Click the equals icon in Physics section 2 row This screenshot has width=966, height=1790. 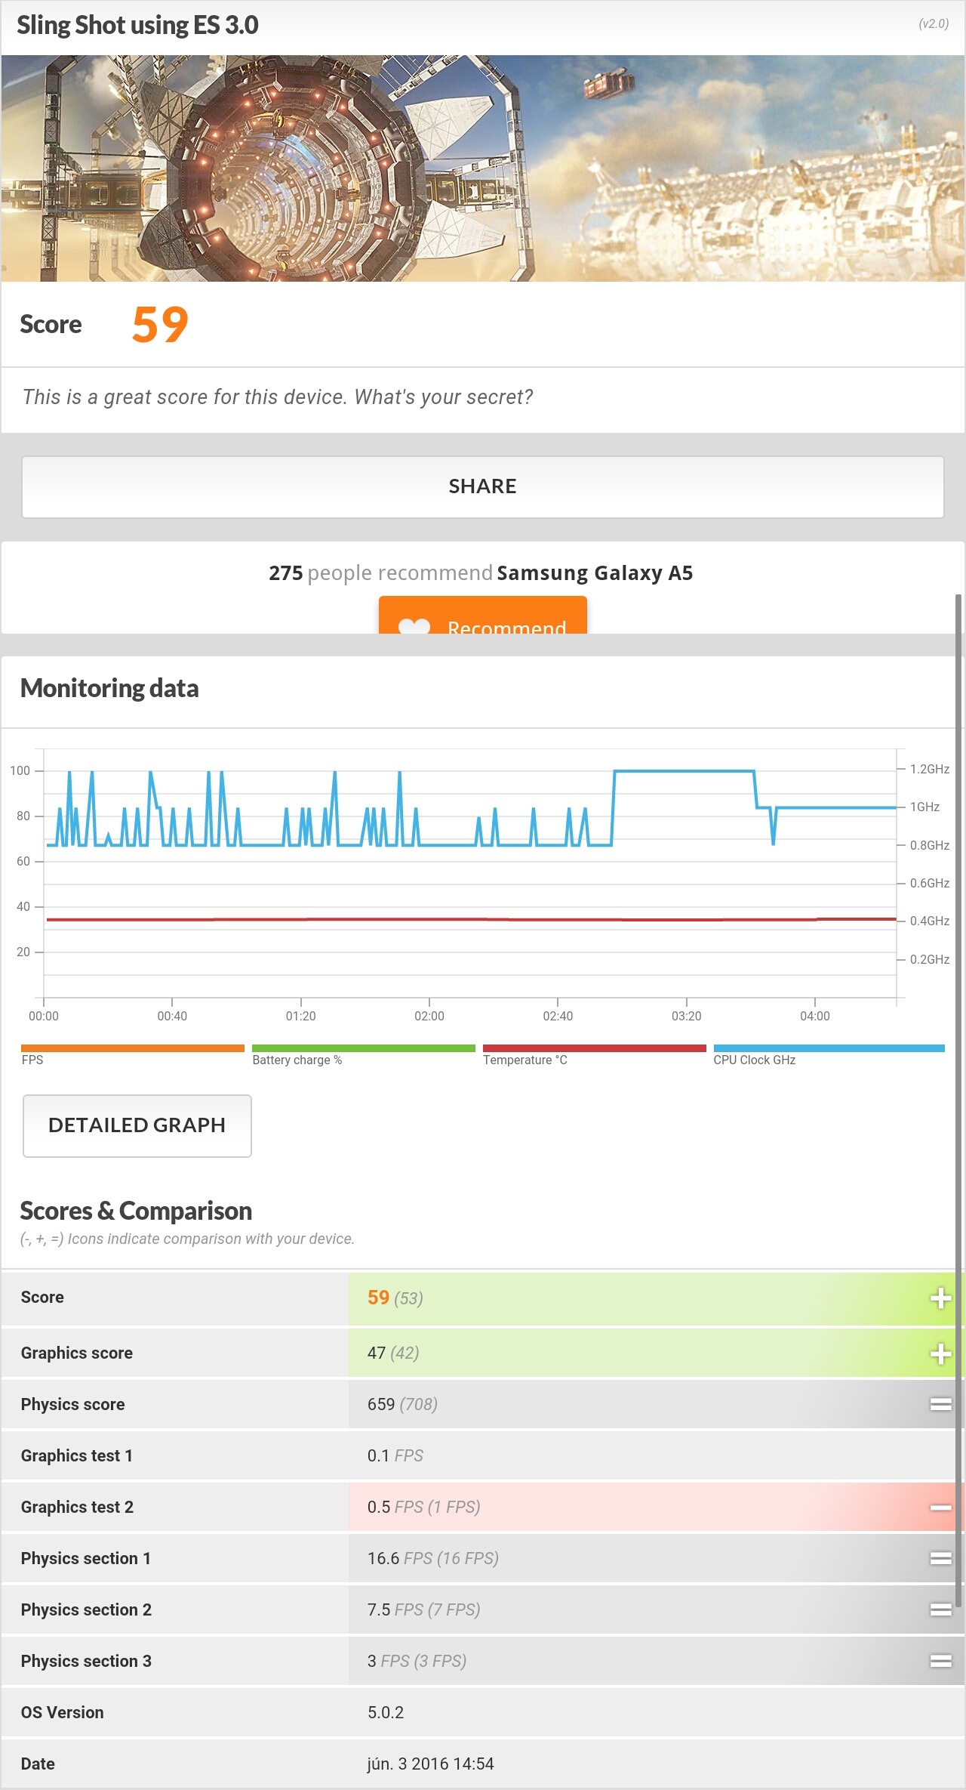point(940,1609)
